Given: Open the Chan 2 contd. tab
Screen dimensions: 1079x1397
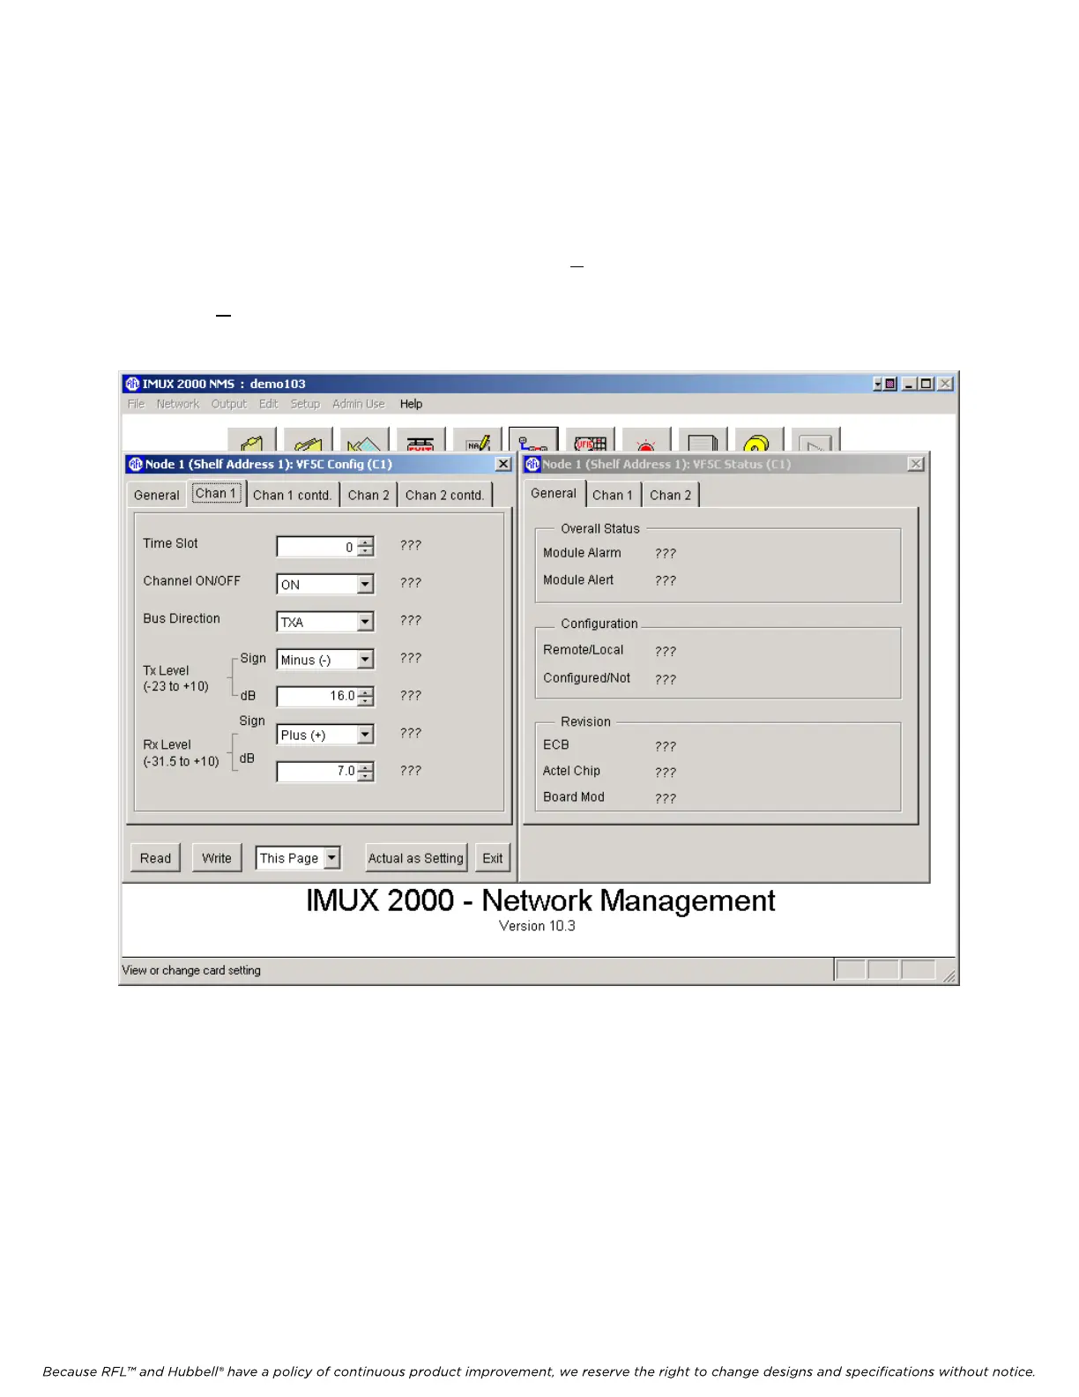Looking at the screenshot, I should 444,495.
